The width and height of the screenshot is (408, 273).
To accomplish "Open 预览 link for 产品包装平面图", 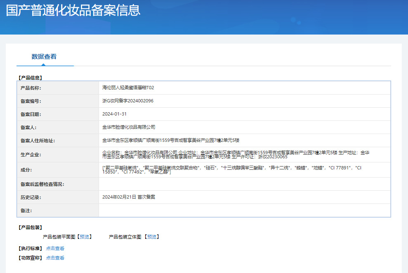I will pyautogui.click(x=85, y=237).
